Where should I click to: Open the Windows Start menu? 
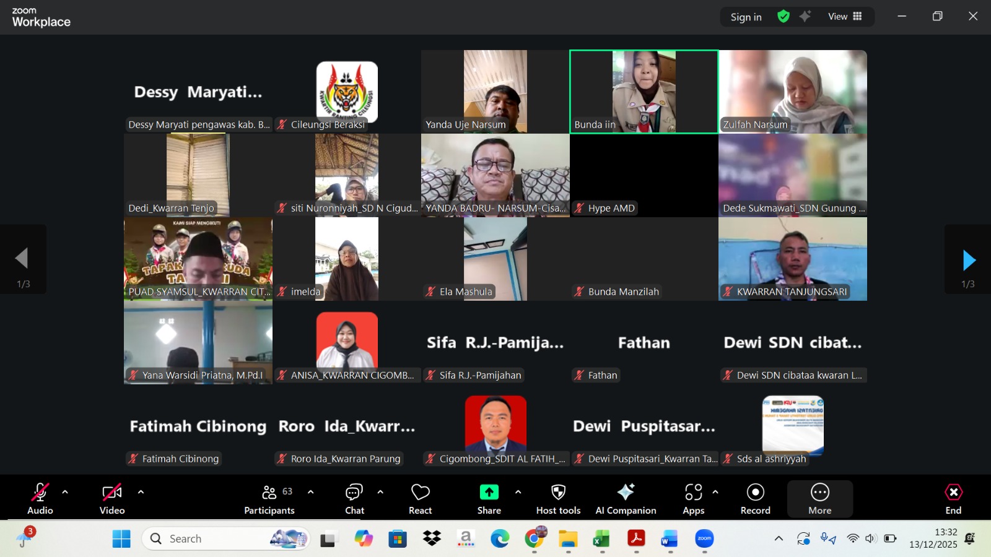click(121, 538)
